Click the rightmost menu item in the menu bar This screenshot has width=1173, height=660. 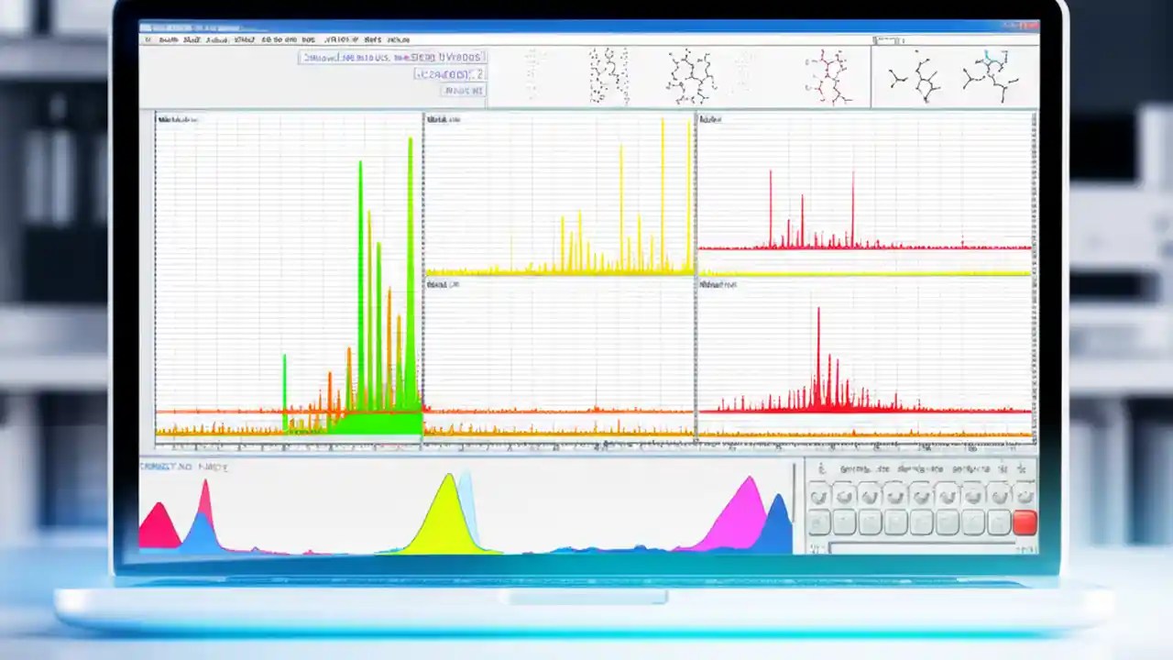pos(399,40)
